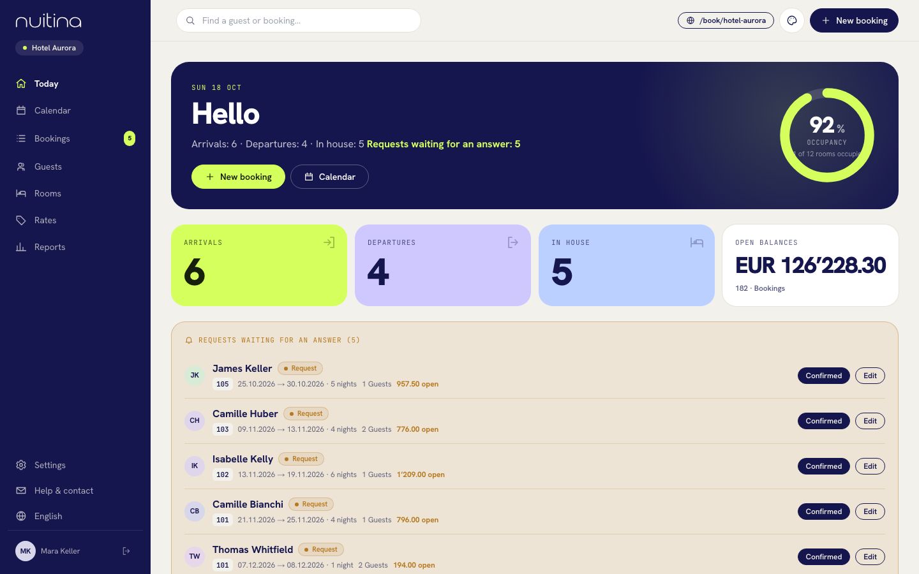Open Help & contact
919x574 pixels.
click(75, 490)
